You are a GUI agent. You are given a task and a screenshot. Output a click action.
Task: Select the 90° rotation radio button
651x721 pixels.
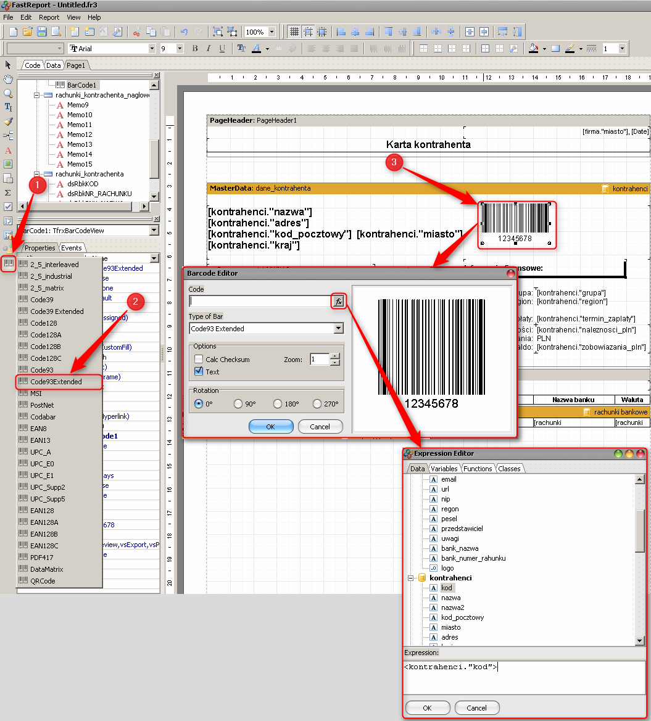click(238, 404)
